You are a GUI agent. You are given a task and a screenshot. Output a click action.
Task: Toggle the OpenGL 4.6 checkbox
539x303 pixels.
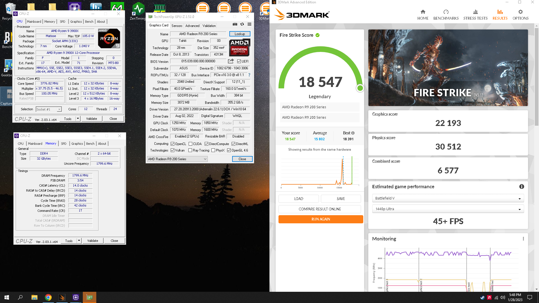pyautogui.click(x=229, y=150)
